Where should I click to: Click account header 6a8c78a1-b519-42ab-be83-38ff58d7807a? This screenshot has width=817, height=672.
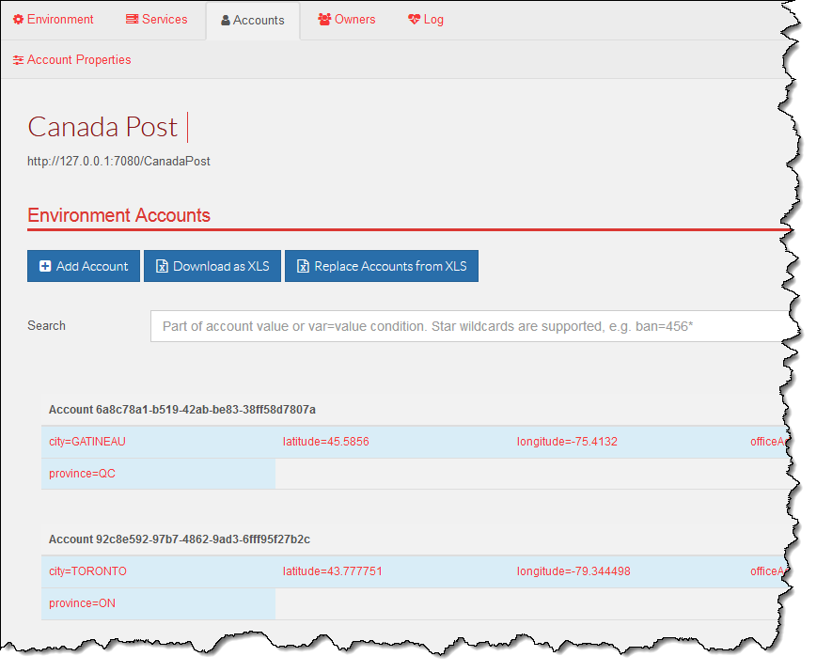(x=181, y=410)
